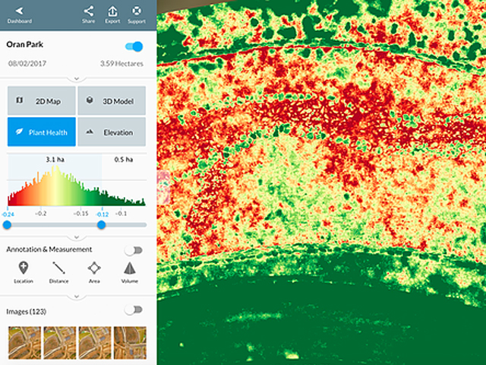486x365 pixels.
Task: Switch to the 3D Model view
Action: [112, 100]
